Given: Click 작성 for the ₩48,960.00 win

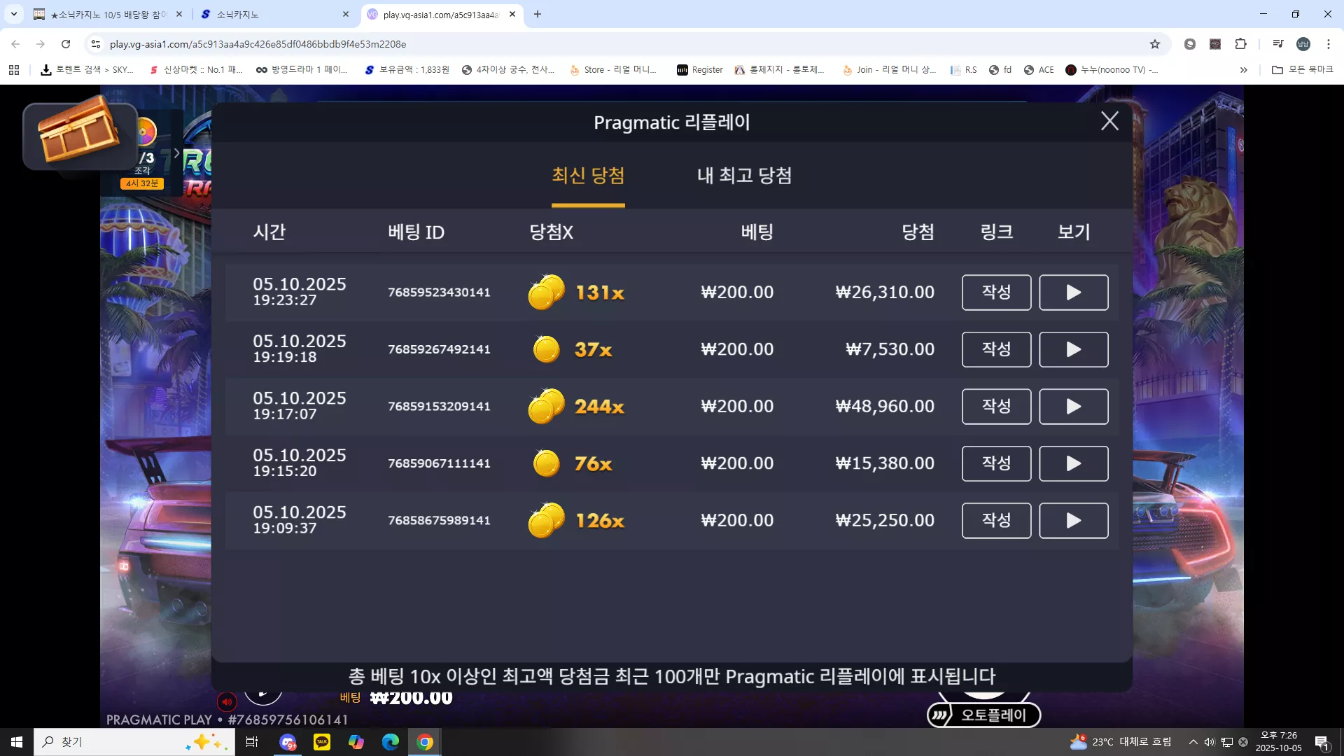Looking at the screenshot, I should [x=996, y=407].
